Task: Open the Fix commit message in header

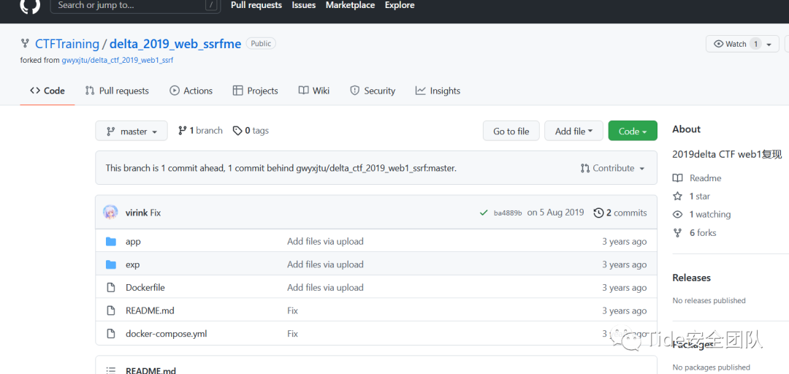Action: click(156, 213)
